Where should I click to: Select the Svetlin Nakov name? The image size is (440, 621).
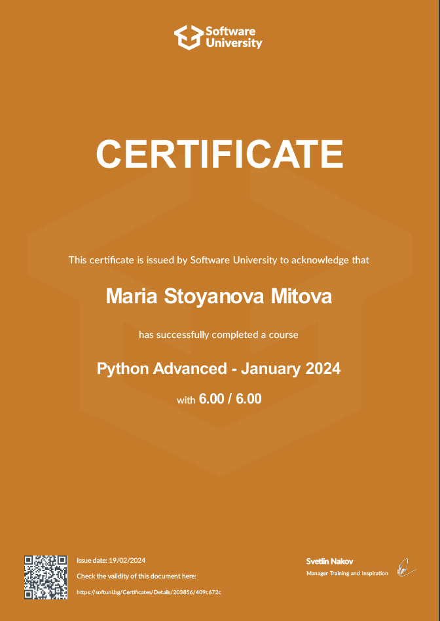click(329, 561)
